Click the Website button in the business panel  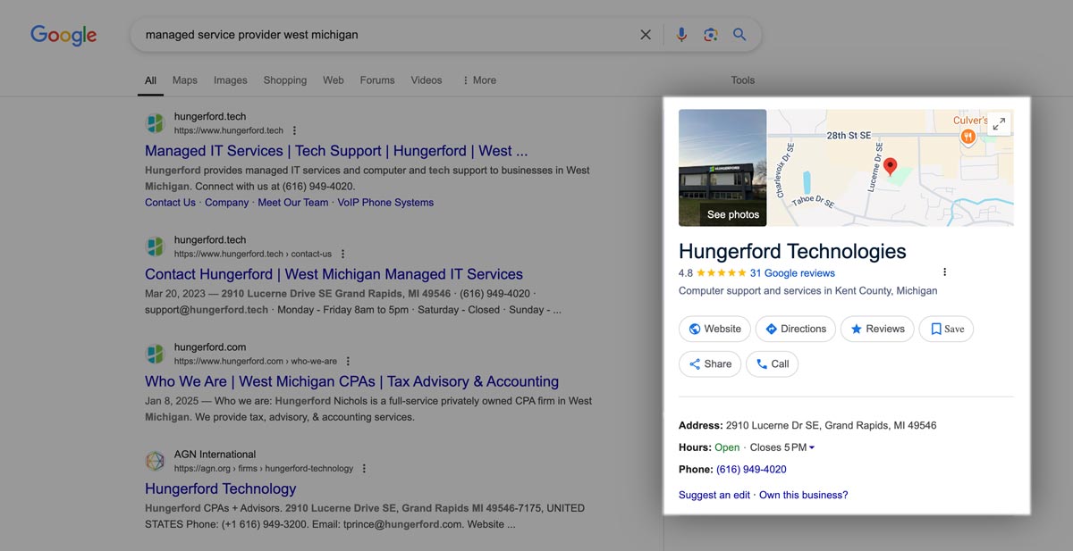pyautogui.click(x=715, y=329)
